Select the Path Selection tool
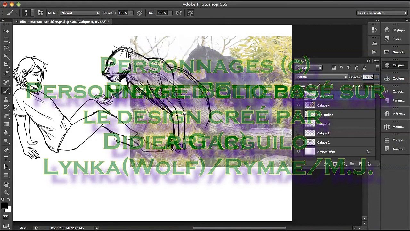Viewport: 410px width, 231px height. 6,167
